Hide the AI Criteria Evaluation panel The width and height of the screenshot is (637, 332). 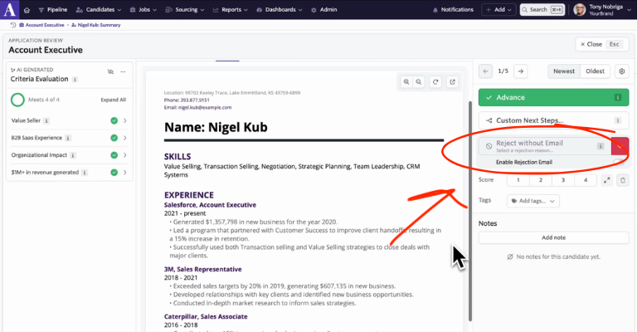(109, 72)
